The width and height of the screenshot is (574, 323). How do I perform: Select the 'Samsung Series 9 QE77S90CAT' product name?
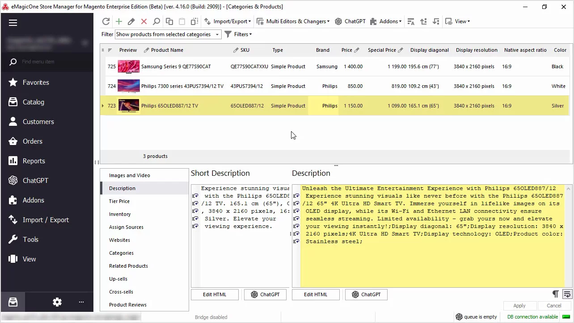176,66
